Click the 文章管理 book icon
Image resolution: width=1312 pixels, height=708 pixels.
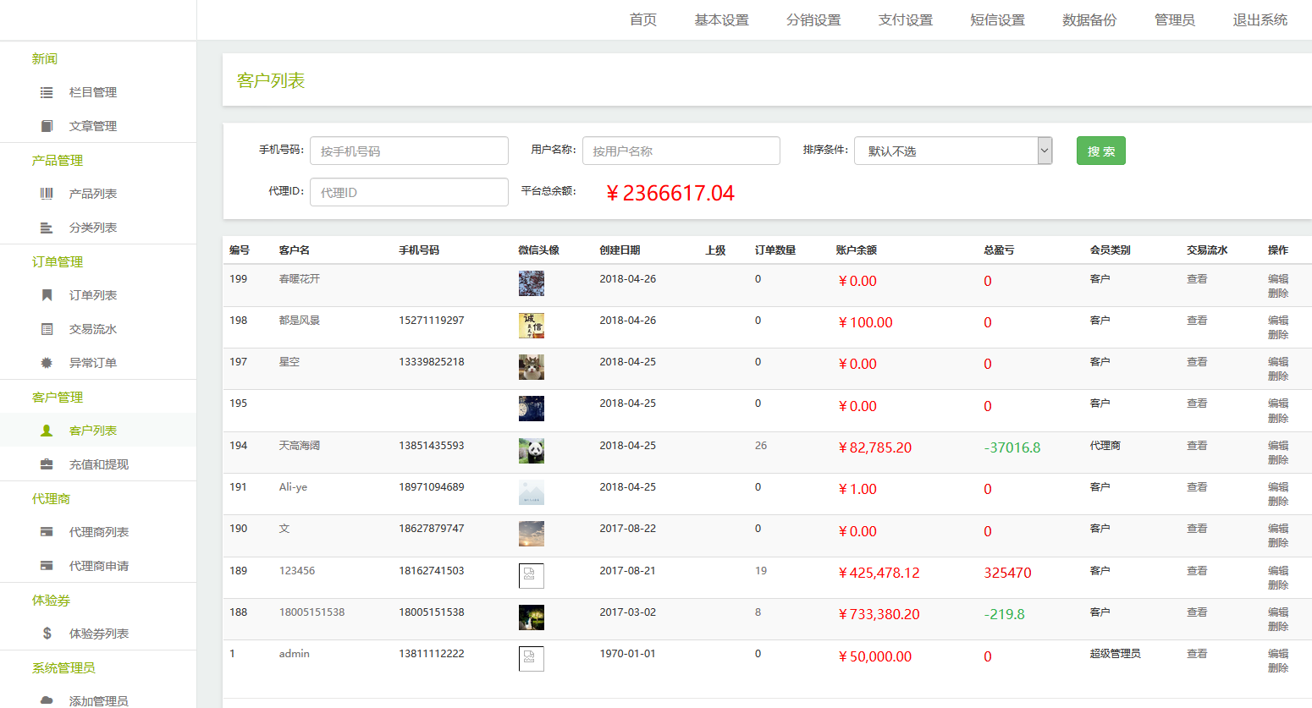47,126
